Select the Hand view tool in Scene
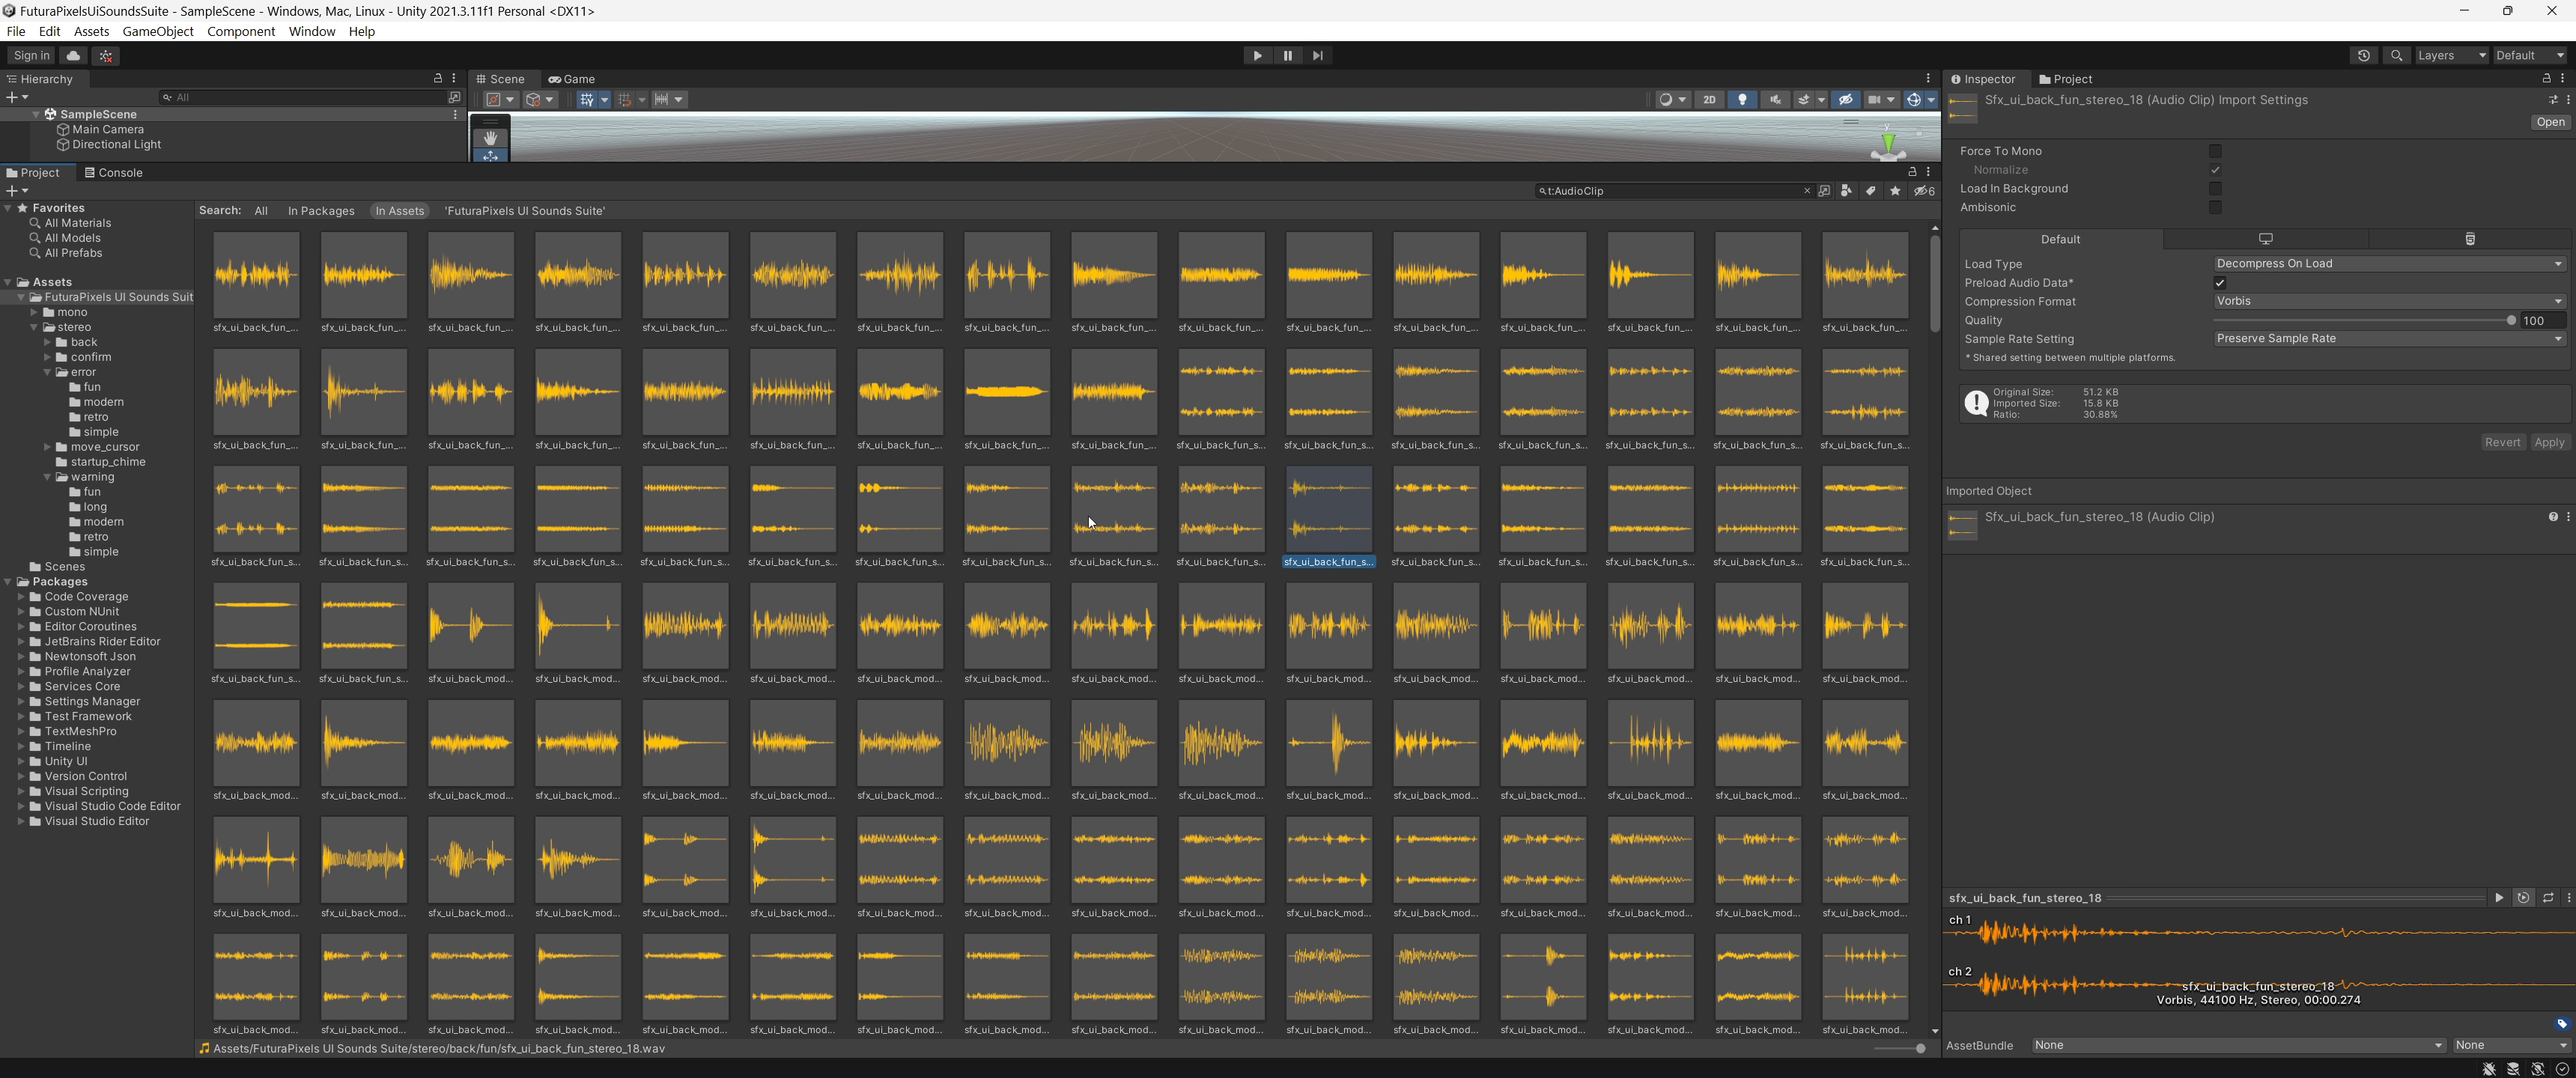 coord(490,138)
